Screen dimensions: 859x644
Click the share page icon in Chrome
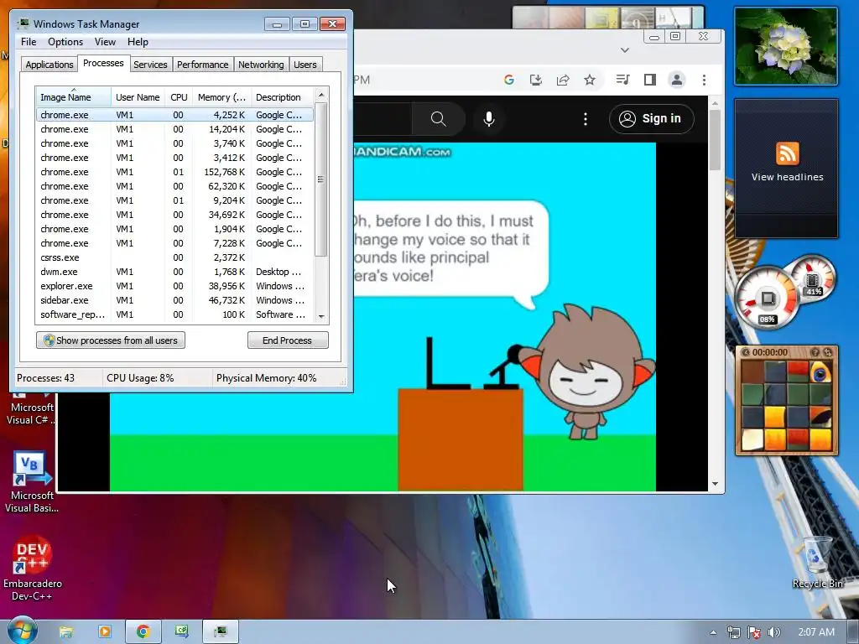click(x=563, y=80)
